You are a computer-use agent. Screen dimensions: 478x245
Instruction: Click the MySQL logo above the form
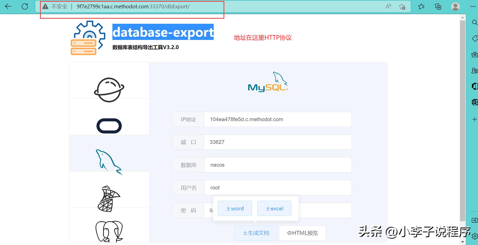268,82
